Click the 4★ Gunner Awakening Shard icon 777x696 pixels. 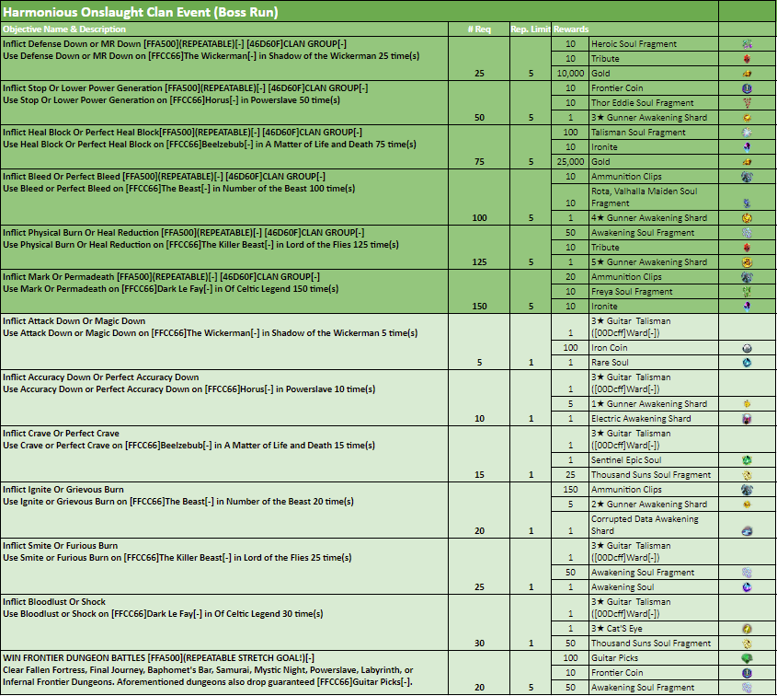click(x=747, y=218)
